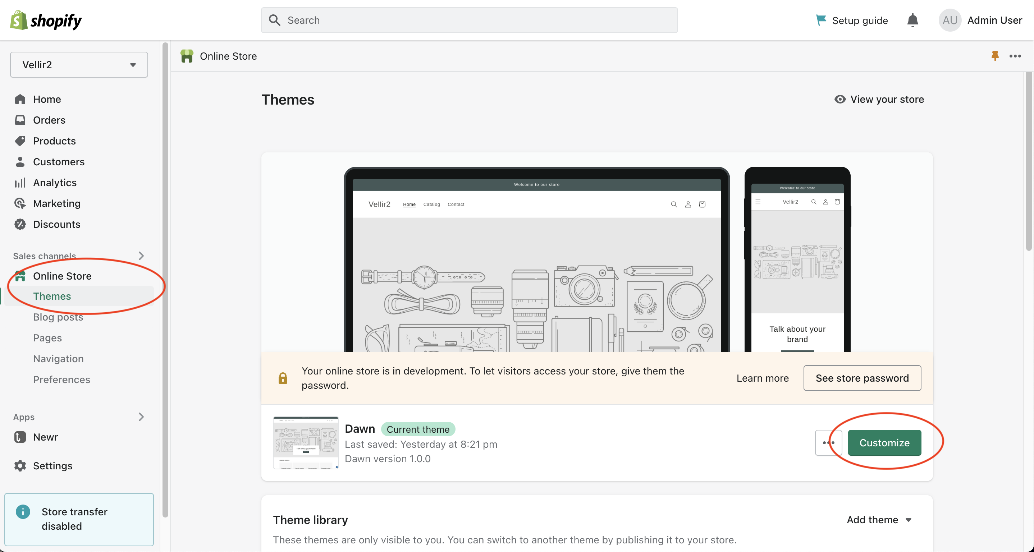Expand the Sales channels chevron
Viewport: 1034px width, 552px height.
pyautogui.click(x=141, y=256)
